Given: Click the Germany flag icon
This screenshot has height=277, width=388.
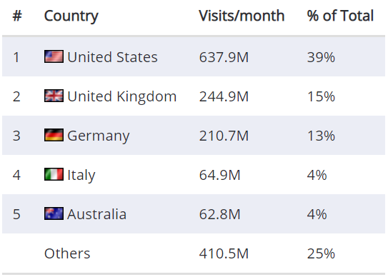Looking at the screenshot, I should tap(54, 135).
